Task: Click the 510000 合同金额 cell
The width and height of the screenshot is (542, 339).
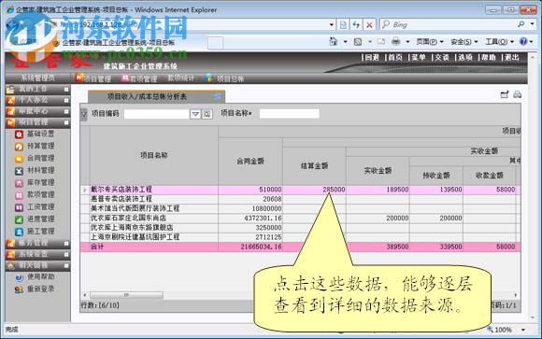Action: click(250, 190)
